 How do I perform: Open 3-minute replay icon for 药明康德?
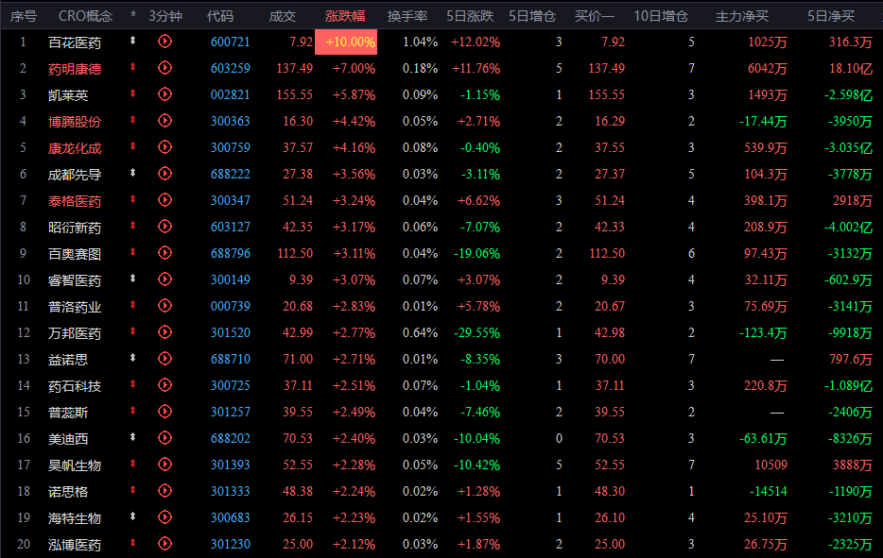coord(164,67)
